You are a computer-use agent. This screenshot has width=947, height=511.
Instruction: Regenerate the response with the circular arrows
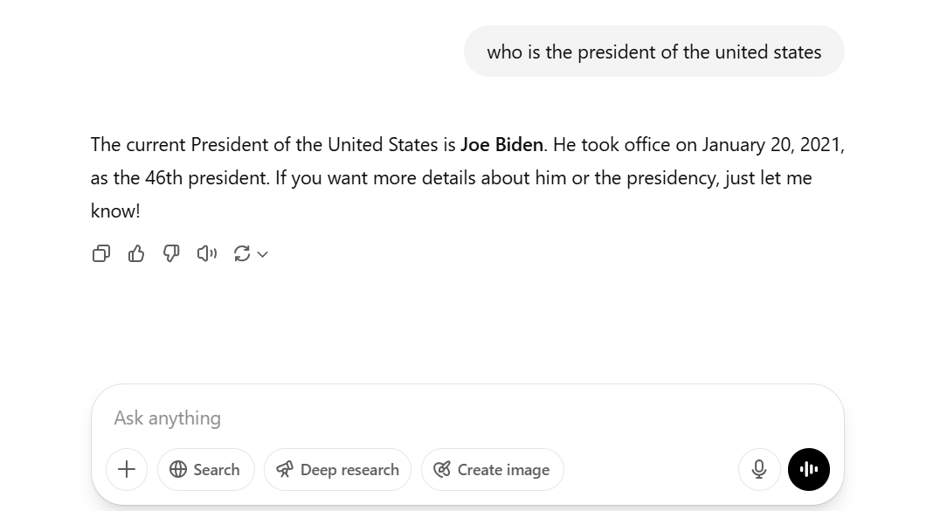[x=242, y=253]
